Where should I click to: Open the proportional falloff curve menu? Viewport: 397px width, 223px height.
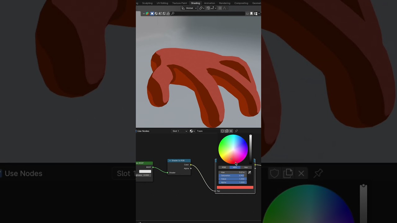225,8
